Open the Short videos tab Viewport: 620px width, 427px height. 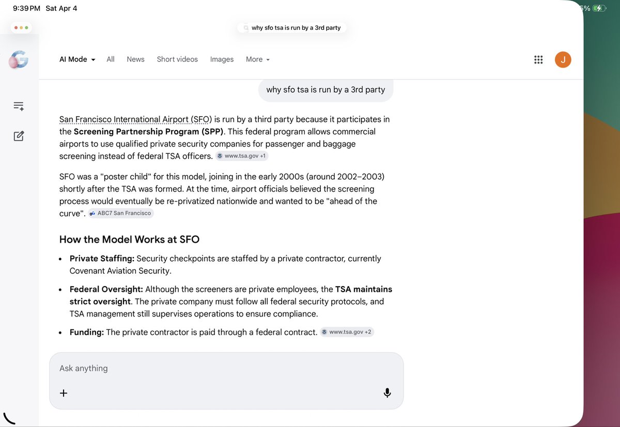[177, 59]
